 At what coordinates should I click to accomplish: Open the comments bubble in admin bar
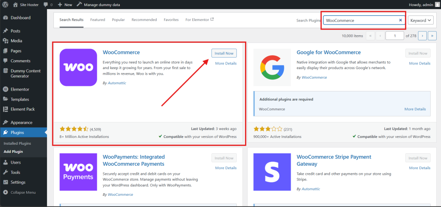(48, 5)
